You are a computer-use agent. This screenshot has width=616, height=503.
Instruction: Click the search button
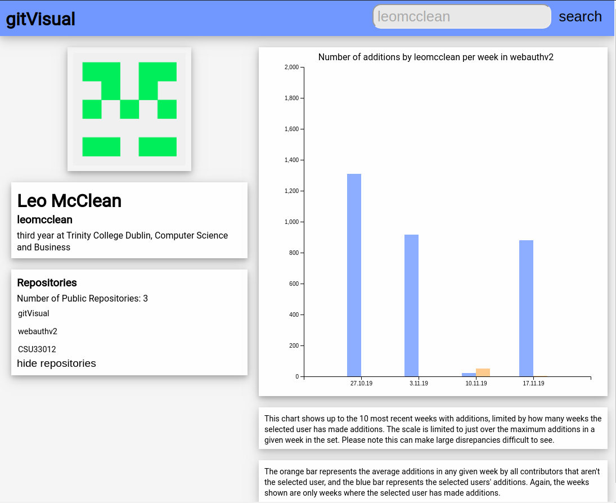click(580, 16)
